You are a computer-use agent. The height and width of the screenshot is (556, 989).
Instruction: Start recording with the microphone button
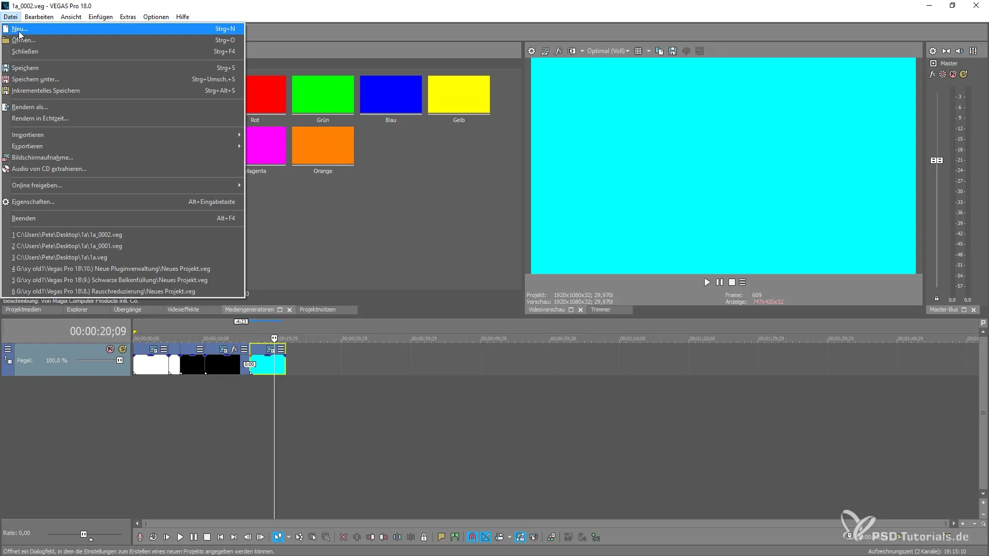(140, 537)
